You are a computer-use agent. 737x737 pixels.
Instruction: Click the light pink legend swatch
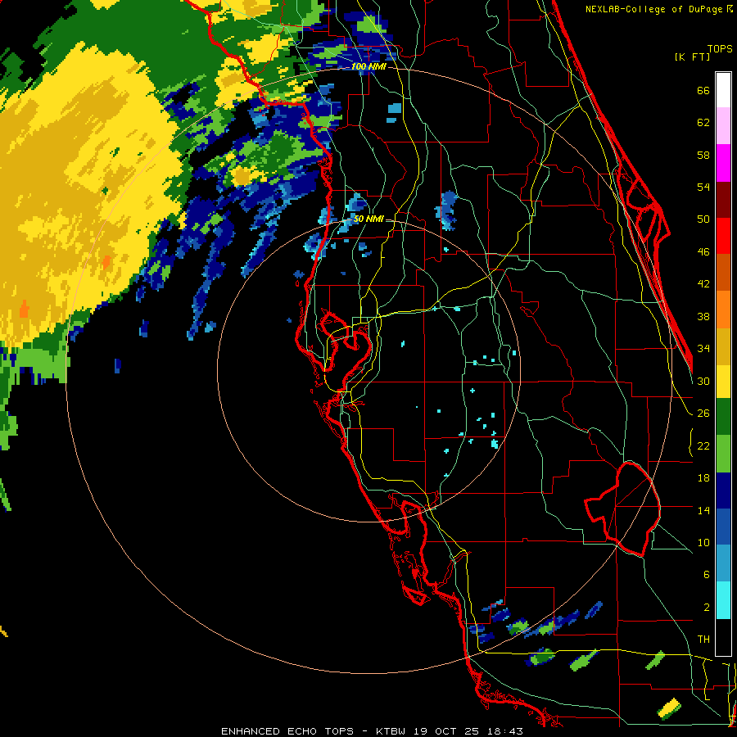pos(723,126)
